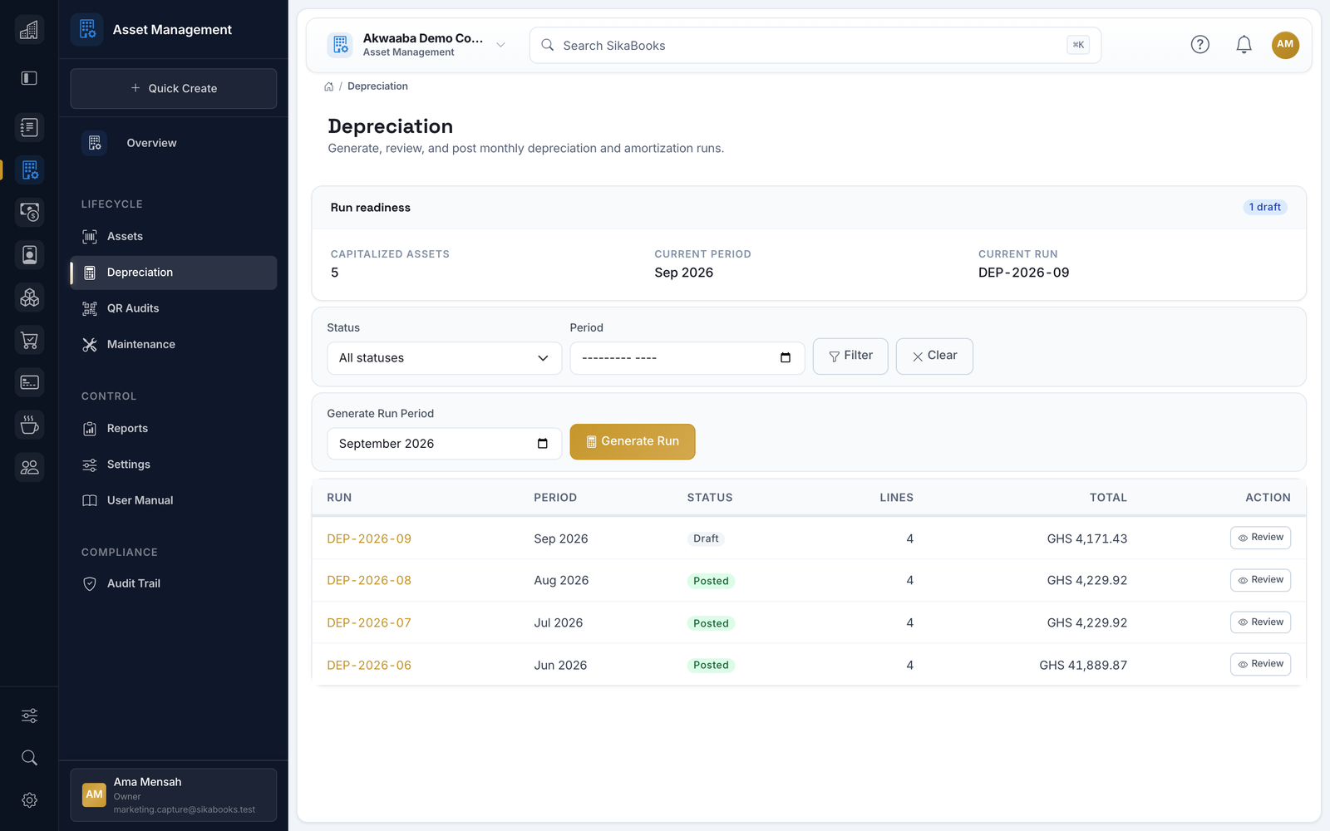Open Assets in the Lifecycle menu

click(x=174, y=237)
